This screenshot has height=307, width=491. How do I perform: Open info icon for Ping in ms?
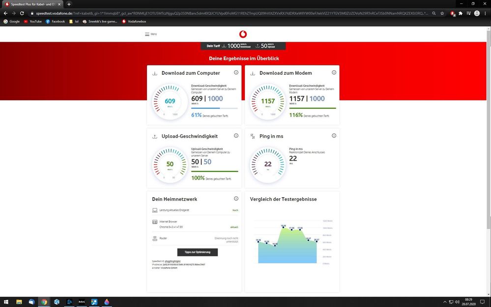(334, 136)
